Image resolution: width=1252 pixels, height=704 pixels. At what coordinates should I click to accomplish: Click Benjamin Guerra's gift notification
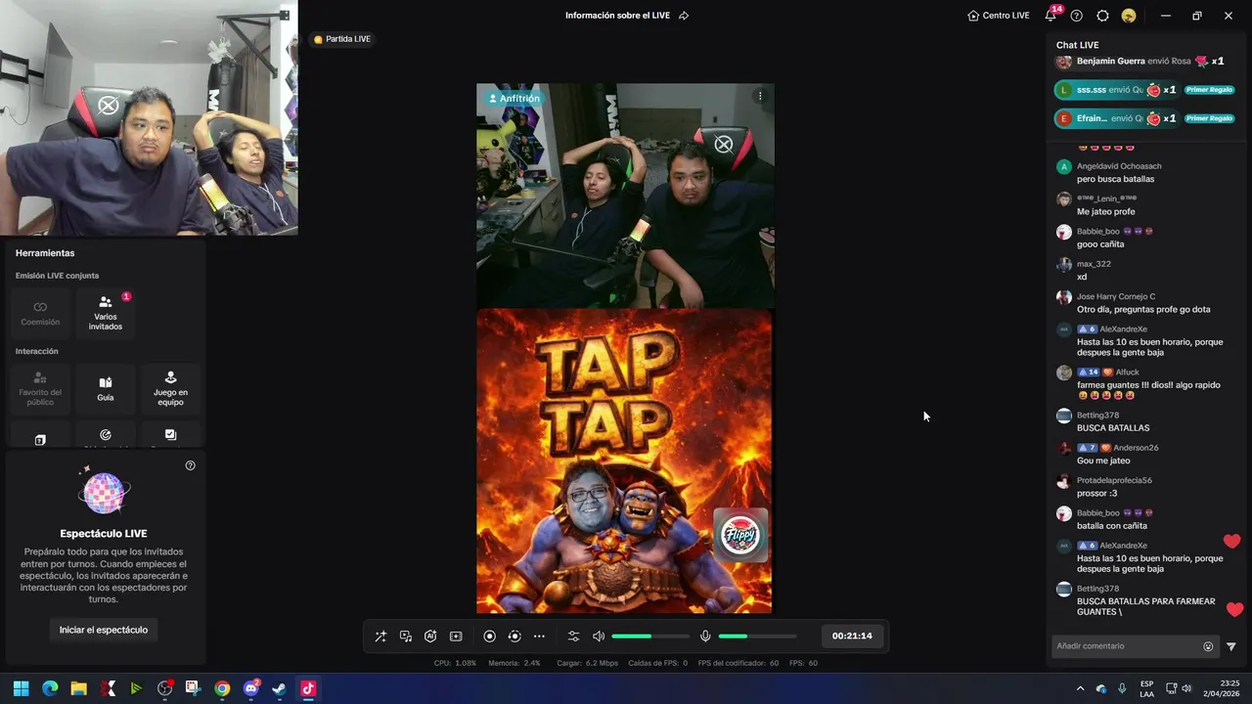[1140, 61]
